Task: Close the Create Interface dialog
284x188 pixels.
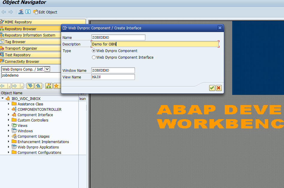Action: pos(220,28)
